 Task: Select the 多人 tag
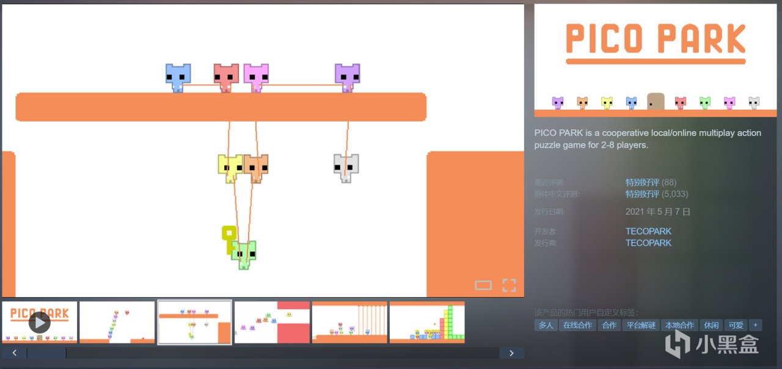point(546,325)
